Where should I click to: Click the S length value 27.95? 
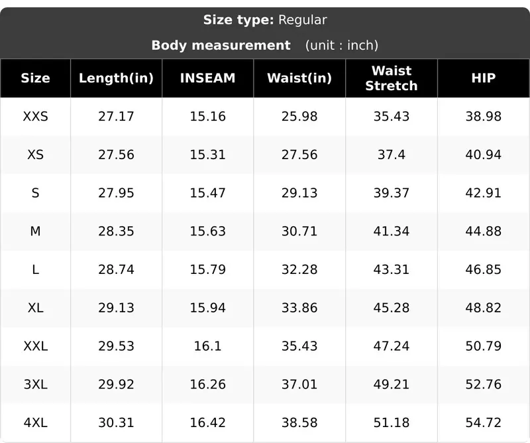[x=117, y=193]
